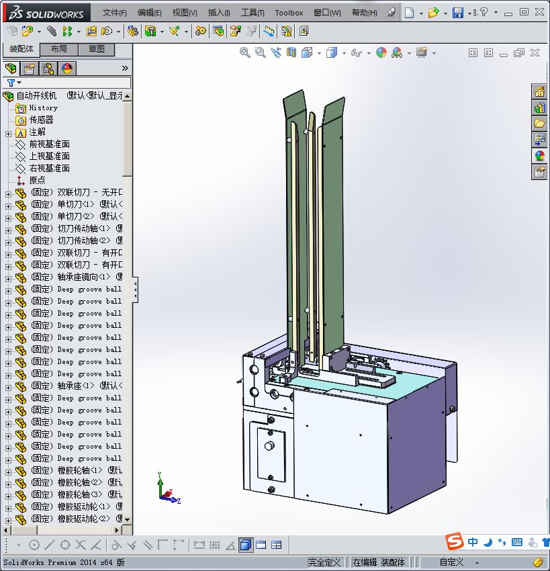This screenshot has height=571, width=550.
Task: Open the filter funnel dropdown arrow
Action: (x=19, y=83)
